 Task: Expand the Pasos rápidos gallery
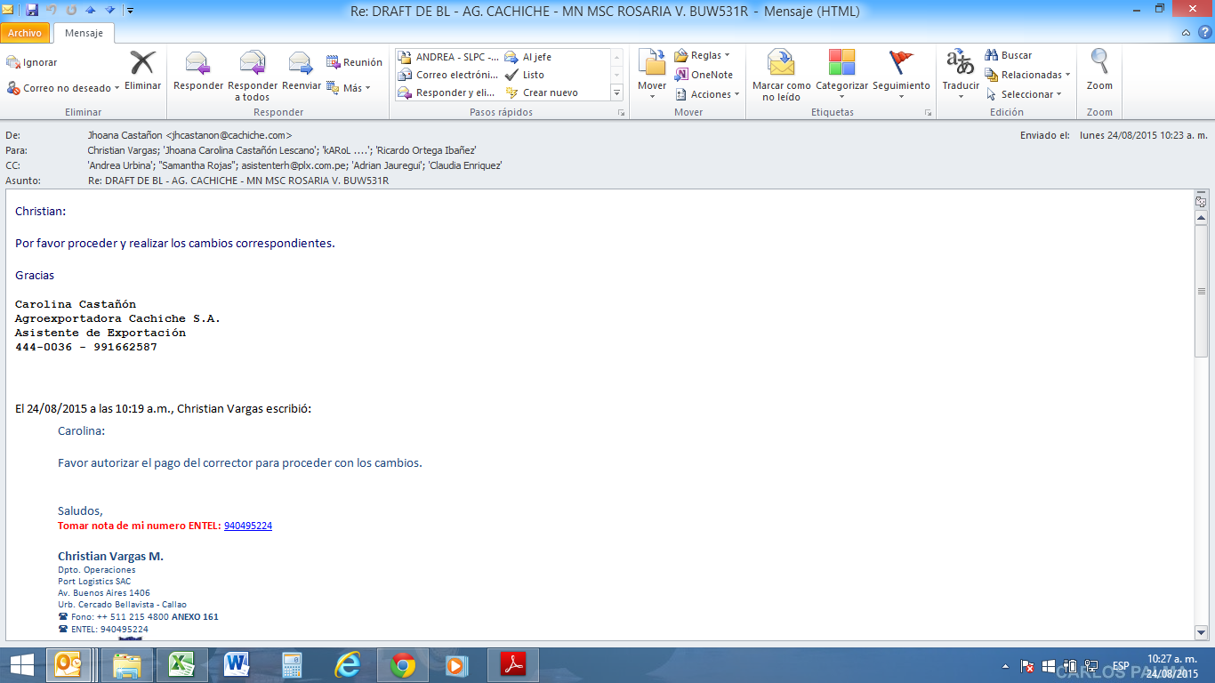[x=616, y=92]
